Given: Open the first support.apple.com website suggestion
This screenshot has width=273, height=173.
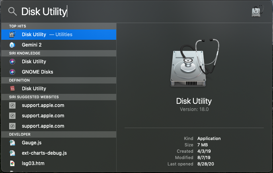Looking at the screenshot, I should pos(59,105).
